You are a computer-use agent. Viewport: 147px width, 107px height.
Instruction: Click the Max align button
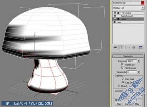coord(137,104)
